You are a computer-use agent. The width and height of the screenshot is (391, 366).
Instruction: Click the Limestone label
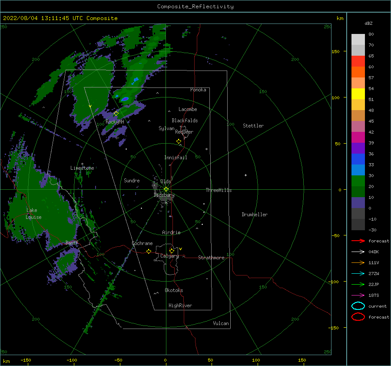coord(82,168)
